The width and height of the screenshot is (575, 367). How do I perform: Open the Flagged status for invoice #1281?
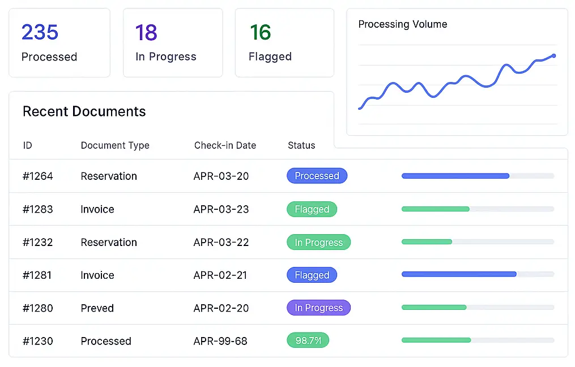click(x=312, y=275)
